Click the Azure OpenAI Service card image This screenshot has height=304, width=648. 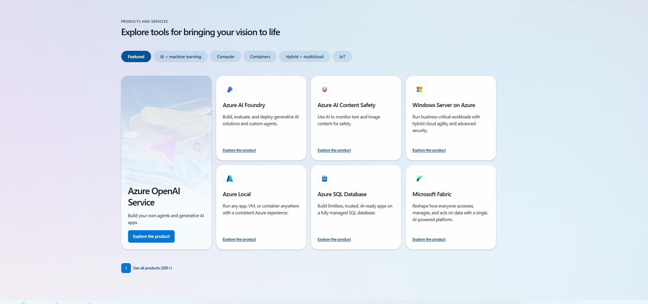tap(166, 132)
